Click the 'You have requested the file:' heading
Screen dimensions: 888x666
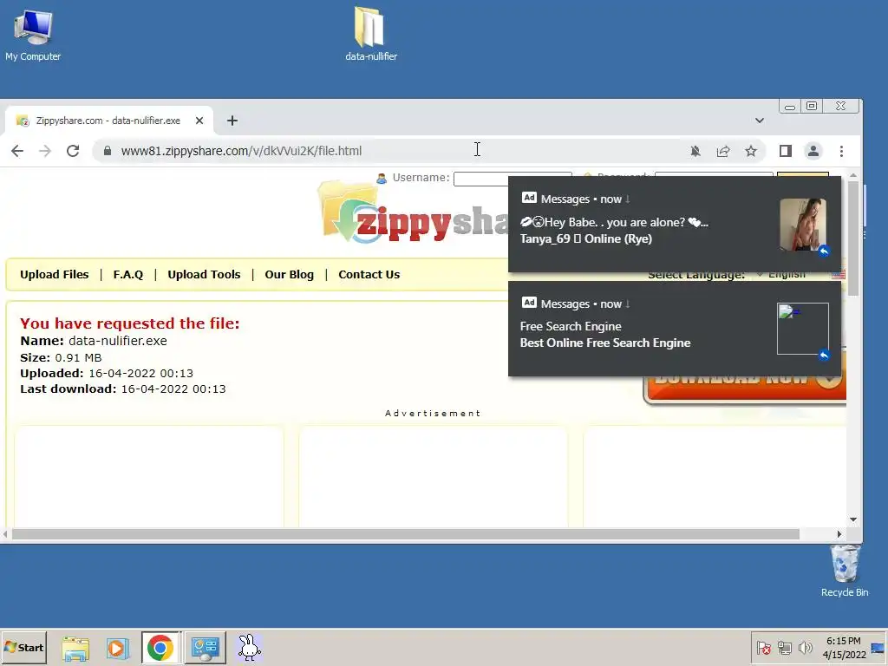(x=130, y=323)
